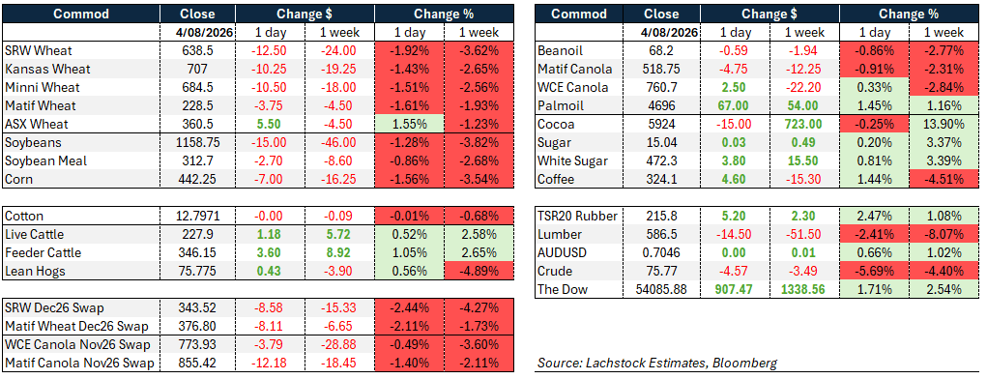The height and width of the screenshot is (379, 987).
Task: Select the Dow close value 54085.88
Action: point(661,290)
